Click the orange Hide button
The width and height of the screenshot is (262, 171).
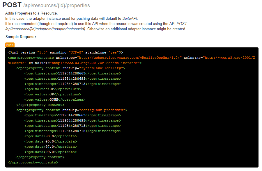click(x=10, y=45)
